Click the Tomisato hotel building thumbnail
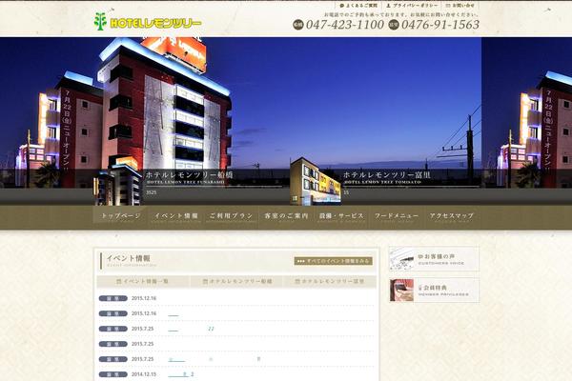This screenshot has height=381, width=572. coord(316,181)
